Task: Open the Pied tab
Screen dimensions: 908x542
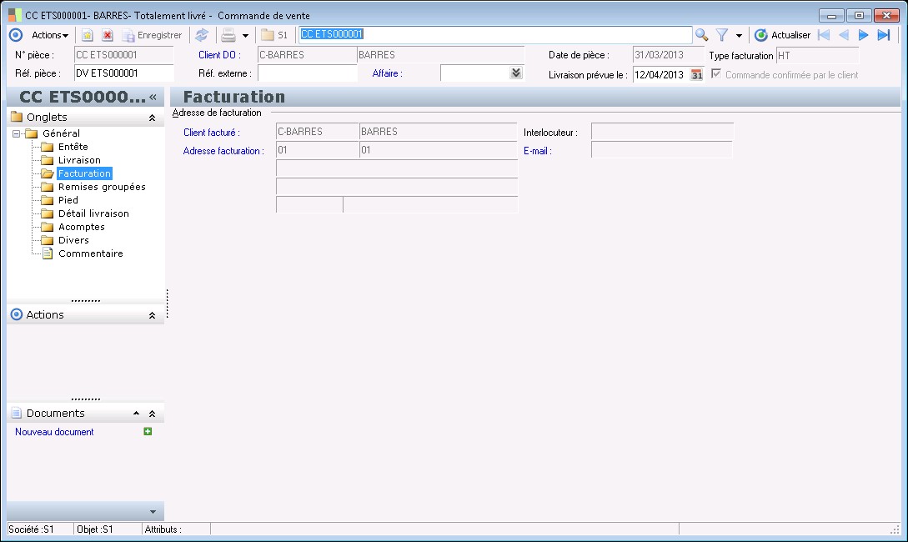Action: 68,200
